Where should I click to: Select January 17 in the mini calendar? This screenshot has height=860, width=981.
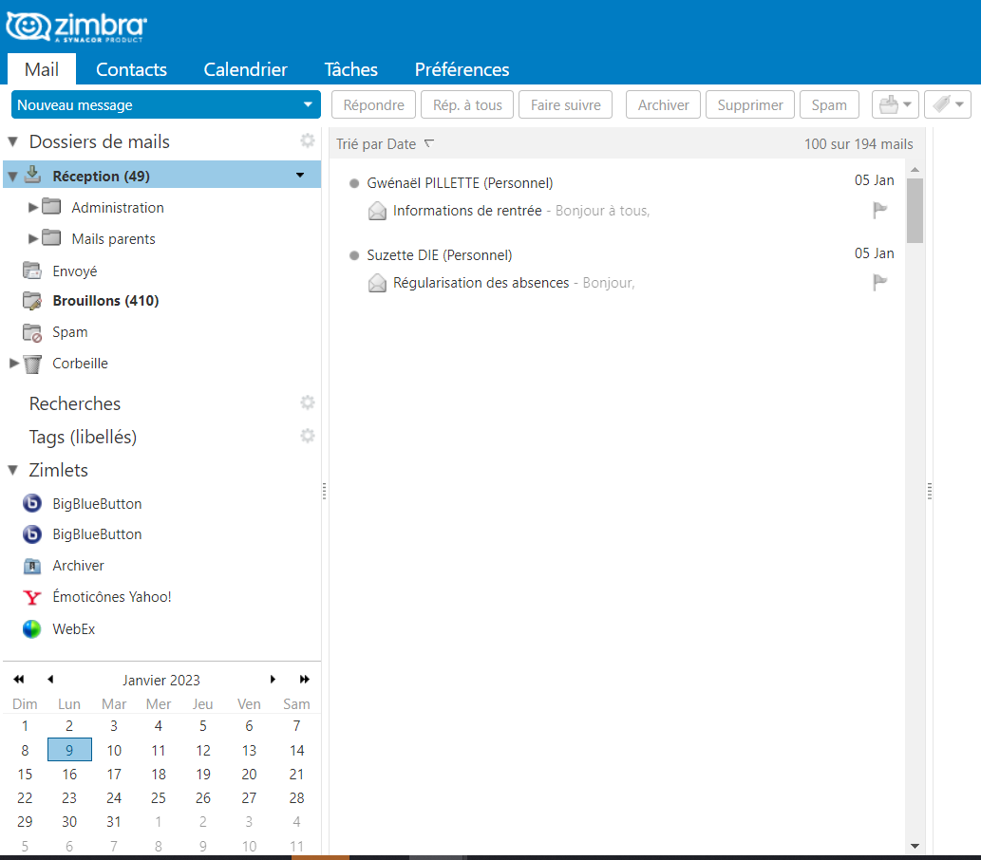114,774
